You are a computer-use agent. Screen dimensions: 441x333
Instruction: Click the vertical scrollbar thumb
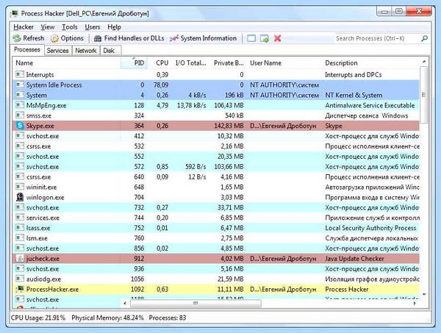(x=423, y=95)
